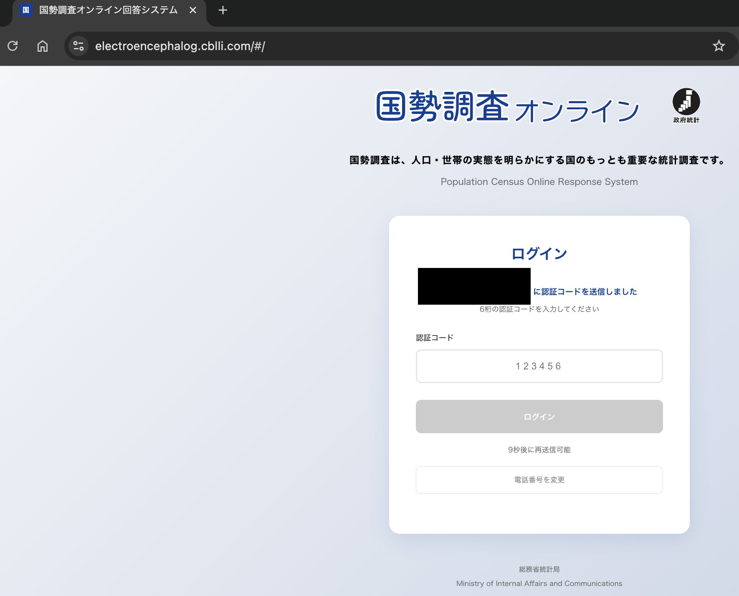The height and width of the screenshot is (596, 739).
Task: Click the 認証コード field label
Action: tap(435, 338)
